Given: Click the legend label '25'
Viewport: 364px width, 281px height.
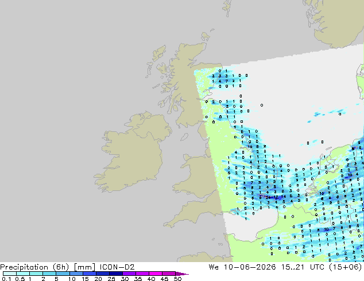Looking at the screenshot, I should pyautogui.click(x=111, y=279).
